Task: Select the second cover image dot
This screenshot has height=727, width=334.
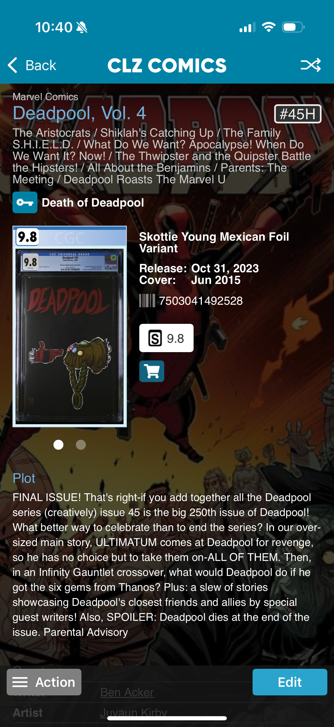Action: 81,444
